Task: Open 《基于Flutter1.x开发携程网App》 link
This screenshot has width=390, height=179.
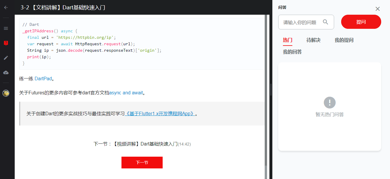Action: coord(160,114)
